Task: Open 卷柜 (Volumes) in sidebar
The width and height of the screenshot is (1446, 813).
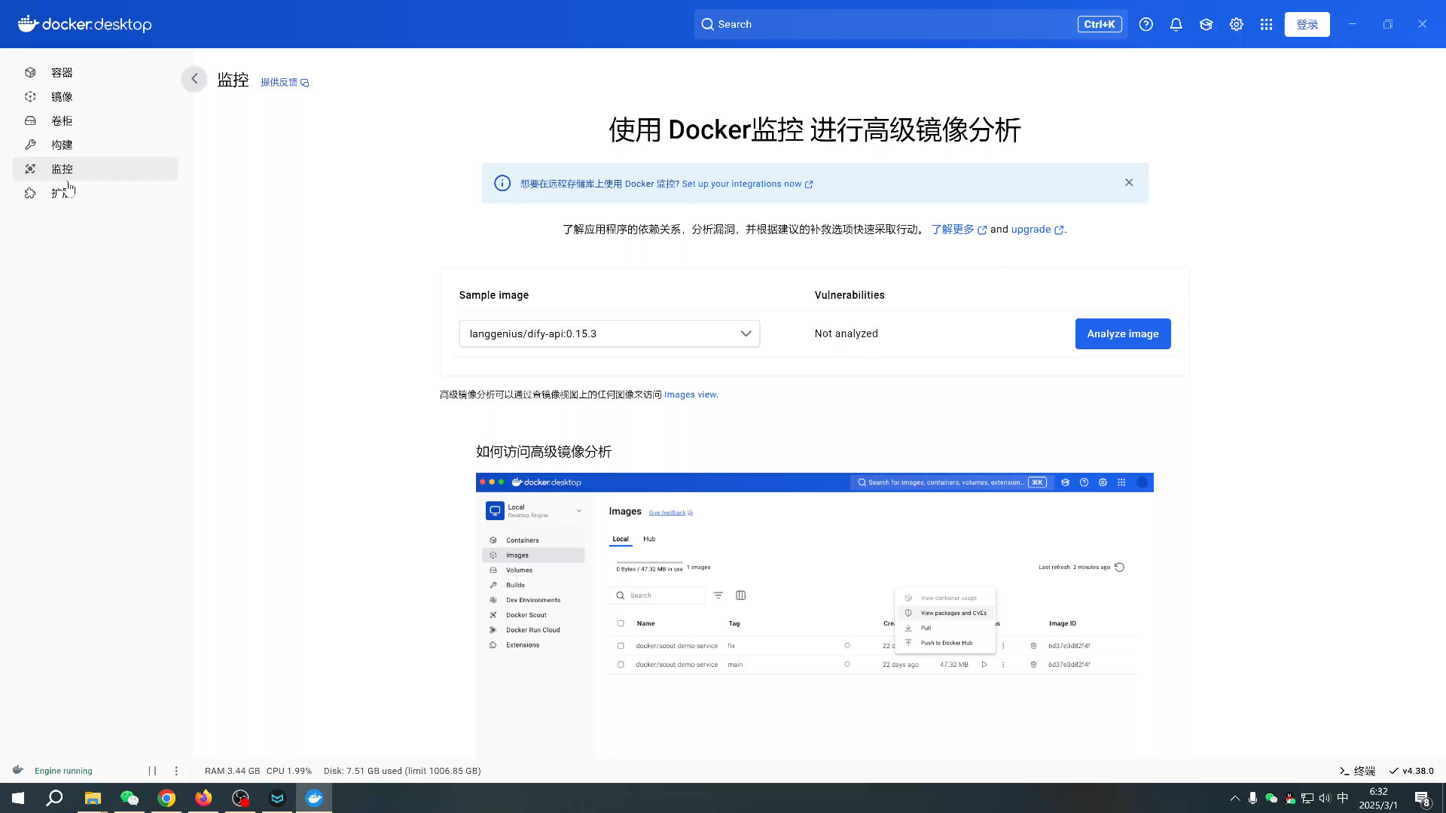Action: pyautogui.click(x=62, y=120)
